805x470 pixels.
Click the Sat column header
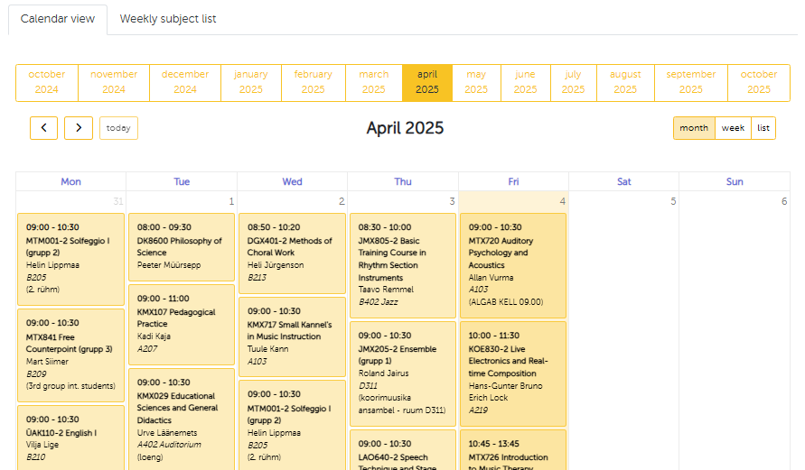(x=623, y=181)
